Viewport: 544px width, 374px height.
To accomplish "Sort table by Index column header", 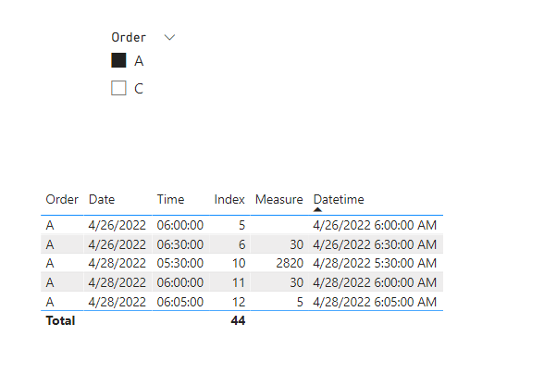I will click(x=229, y=199).
